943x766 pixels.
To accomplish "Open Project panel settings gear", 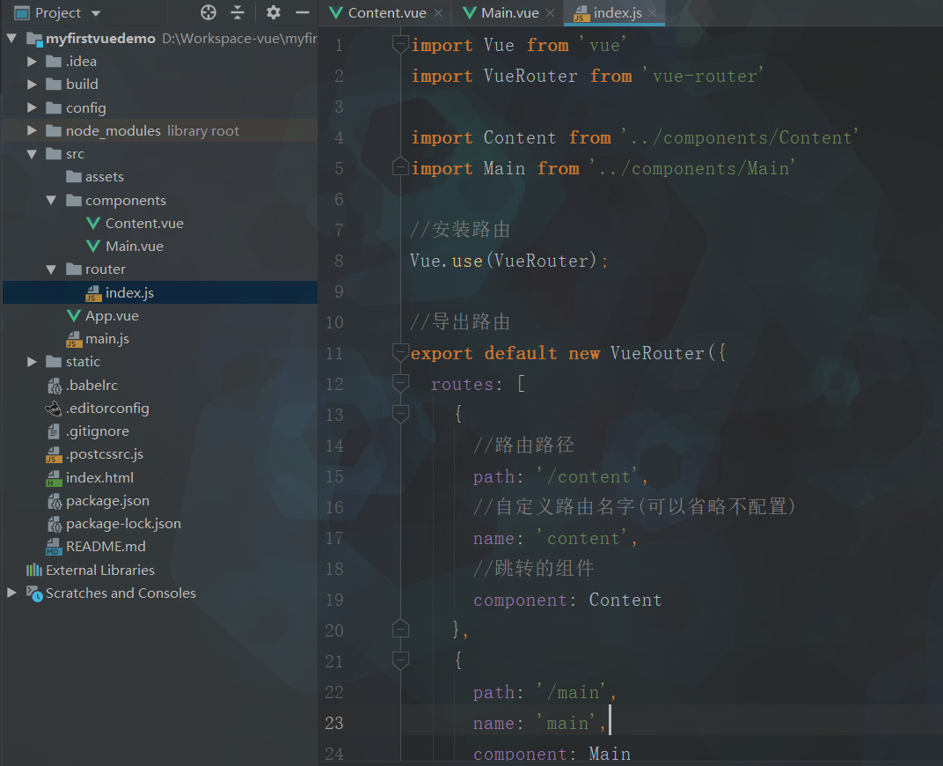I will point(273,12).
